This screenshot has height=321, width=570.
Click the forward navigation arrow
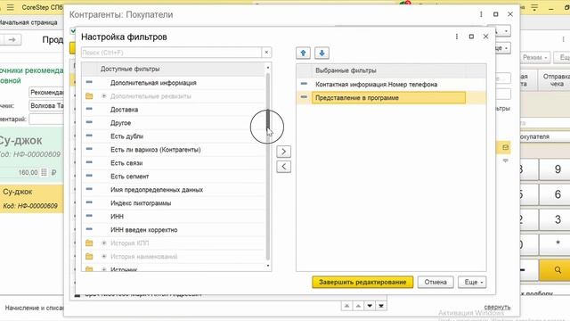(x=12, y=39)
